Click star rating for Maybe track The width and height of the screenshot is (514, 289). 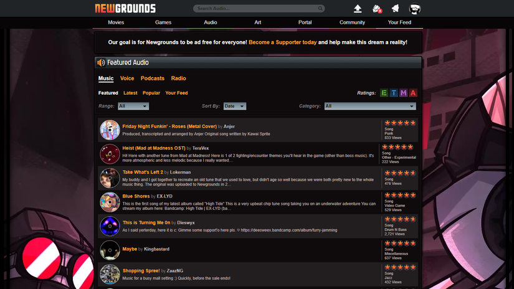400,244
